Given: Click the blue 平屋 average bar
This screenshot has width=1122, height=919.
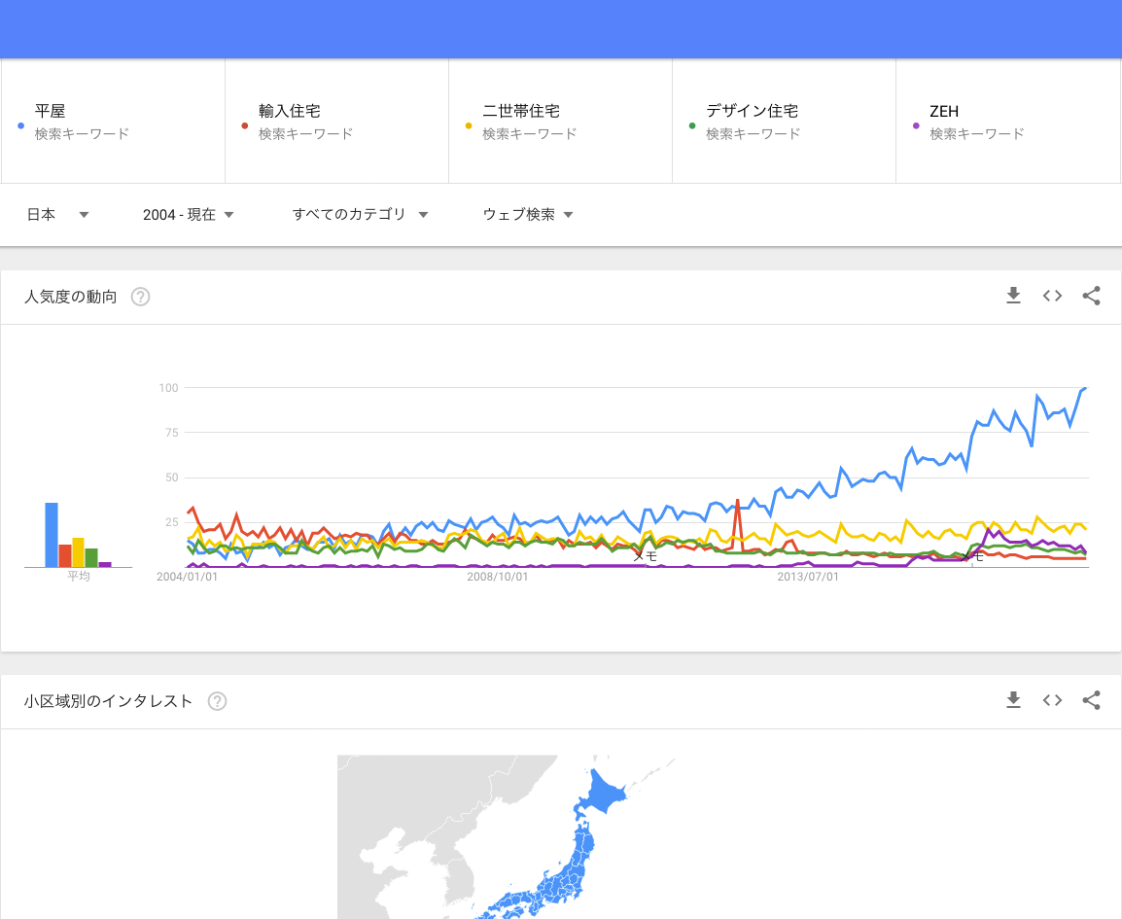Looking at the screenshot, I should coord(52,535).
